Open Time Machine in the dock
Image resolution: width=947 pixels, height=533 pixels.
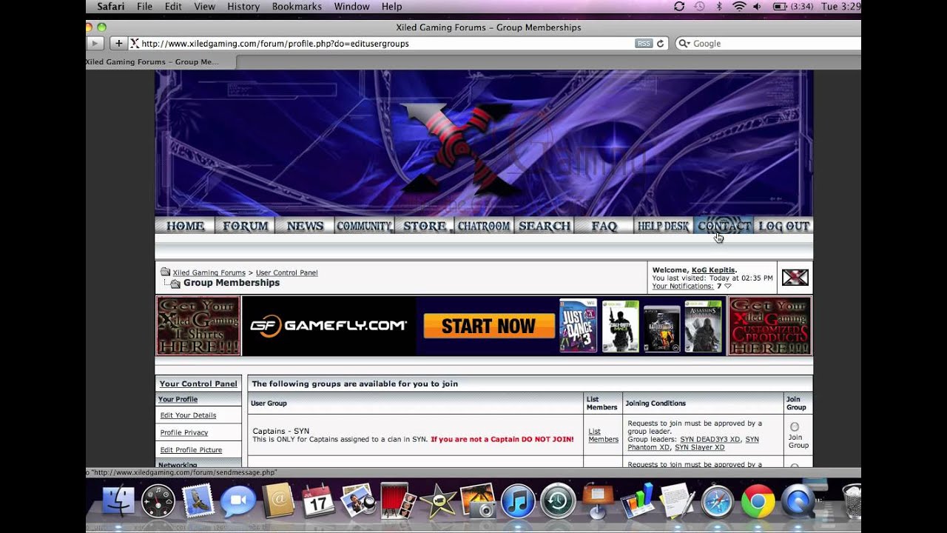coord(558,501)
